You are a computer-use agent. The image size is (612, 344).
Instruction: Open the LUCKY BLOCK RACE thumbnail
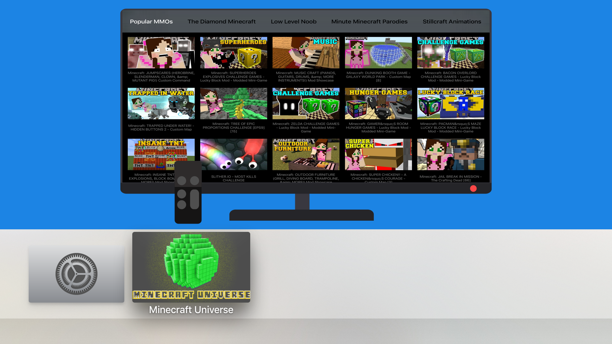pos(451,104)
